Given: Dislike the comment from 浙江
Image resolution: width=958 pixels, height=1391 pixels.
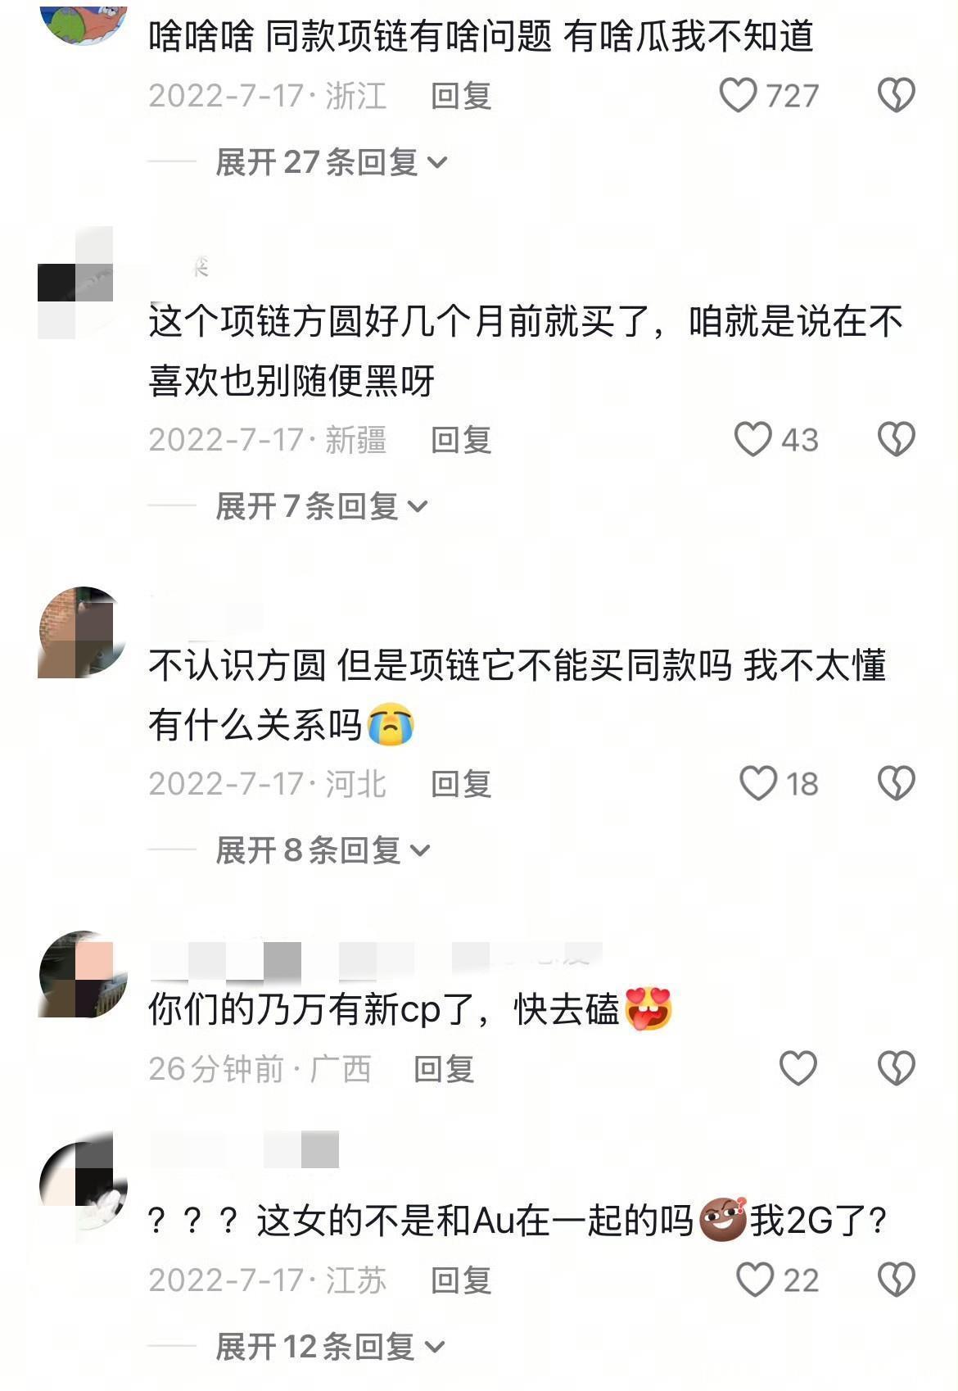Looking at the screenshot, I should pos(896,95).
